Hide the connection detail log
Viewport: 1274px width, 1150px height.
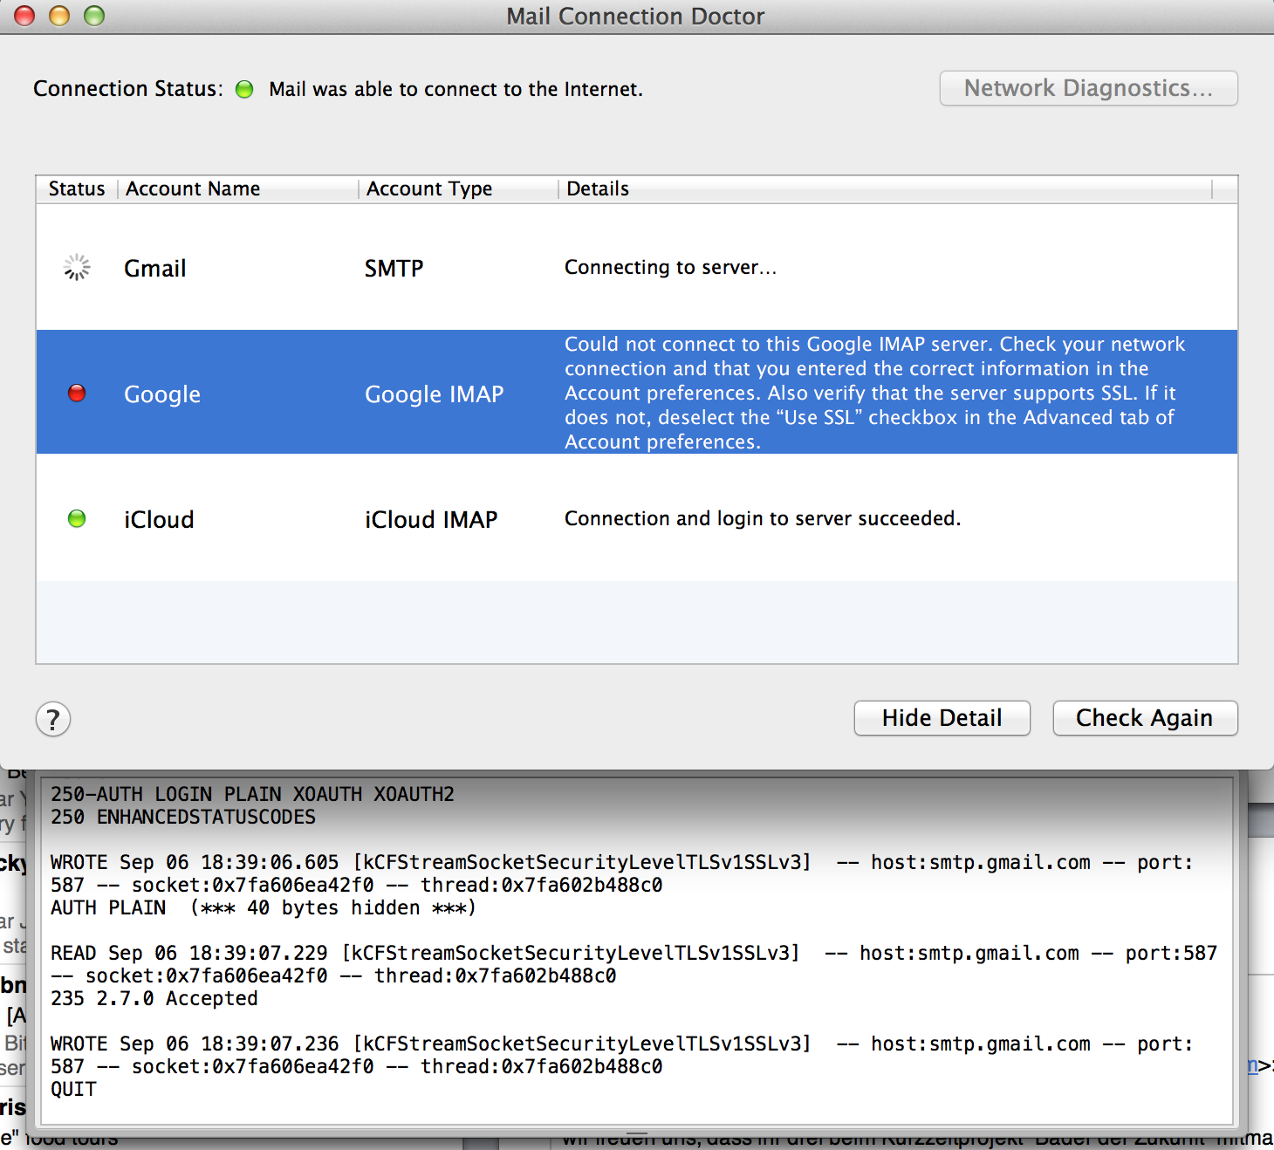942,718
